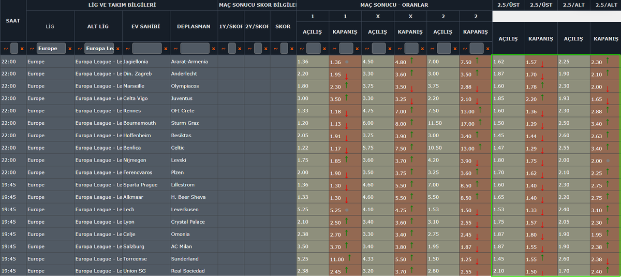Focus the ALT LİG filter box with Europa Le
This screenshot has width=621, height=277.
coord(99,49)
